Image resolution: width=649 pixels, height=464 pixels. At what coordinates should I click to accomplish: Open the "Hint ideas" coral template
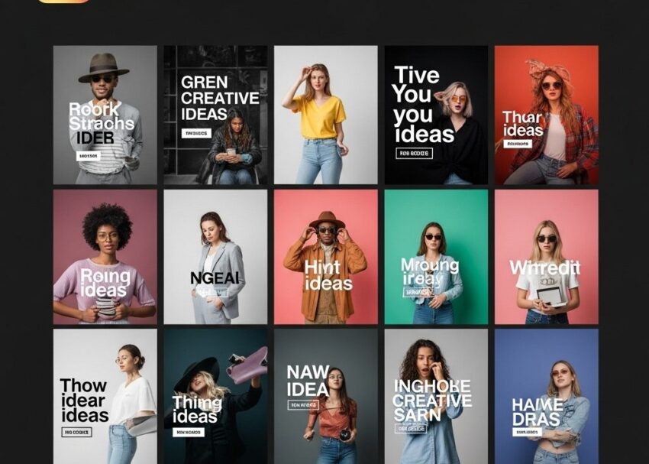click(x=325, y=257)
